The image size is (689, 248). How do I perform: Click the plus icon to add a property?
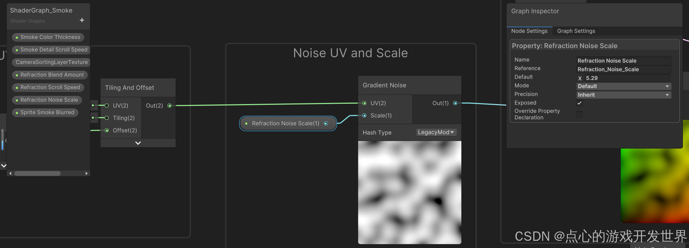click(82, 20)
